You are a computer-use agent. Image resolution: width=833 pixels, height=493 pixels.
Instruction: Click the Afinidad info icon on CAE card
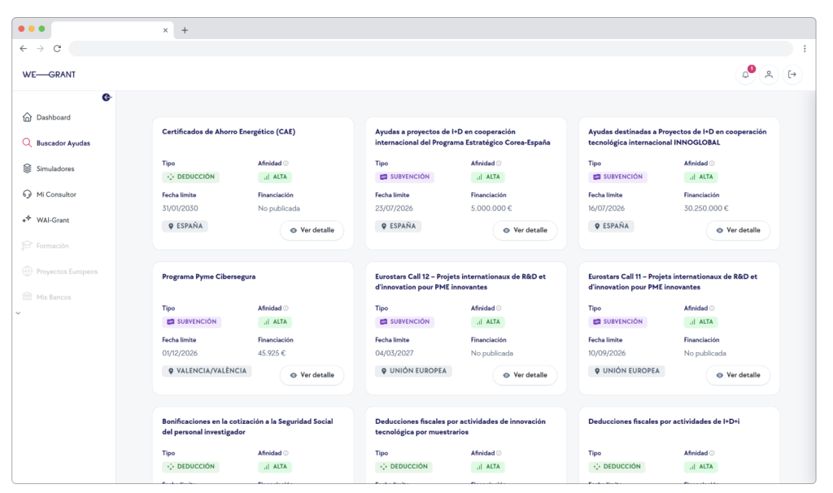coord(286,164)
